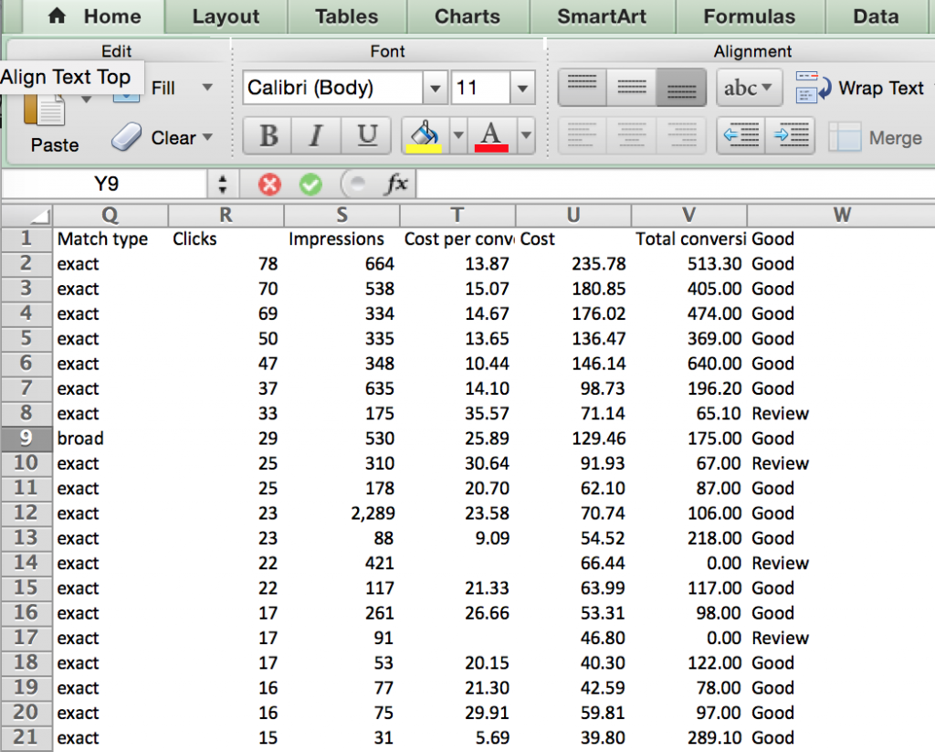Switch to the Formulas tab
Viewport: 935px width, 752px height.
tap(750, 16)
